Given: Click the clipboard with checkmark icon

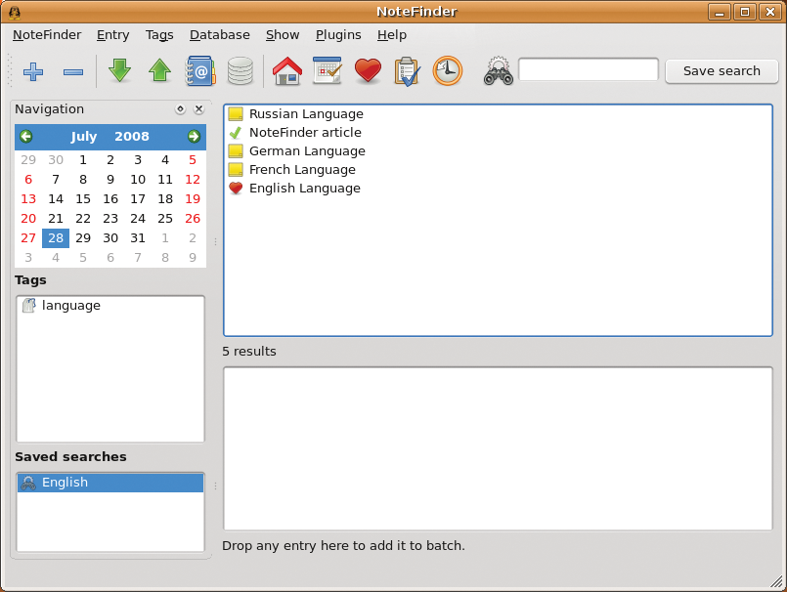Looking at the screenshot, I should [408, 71].
